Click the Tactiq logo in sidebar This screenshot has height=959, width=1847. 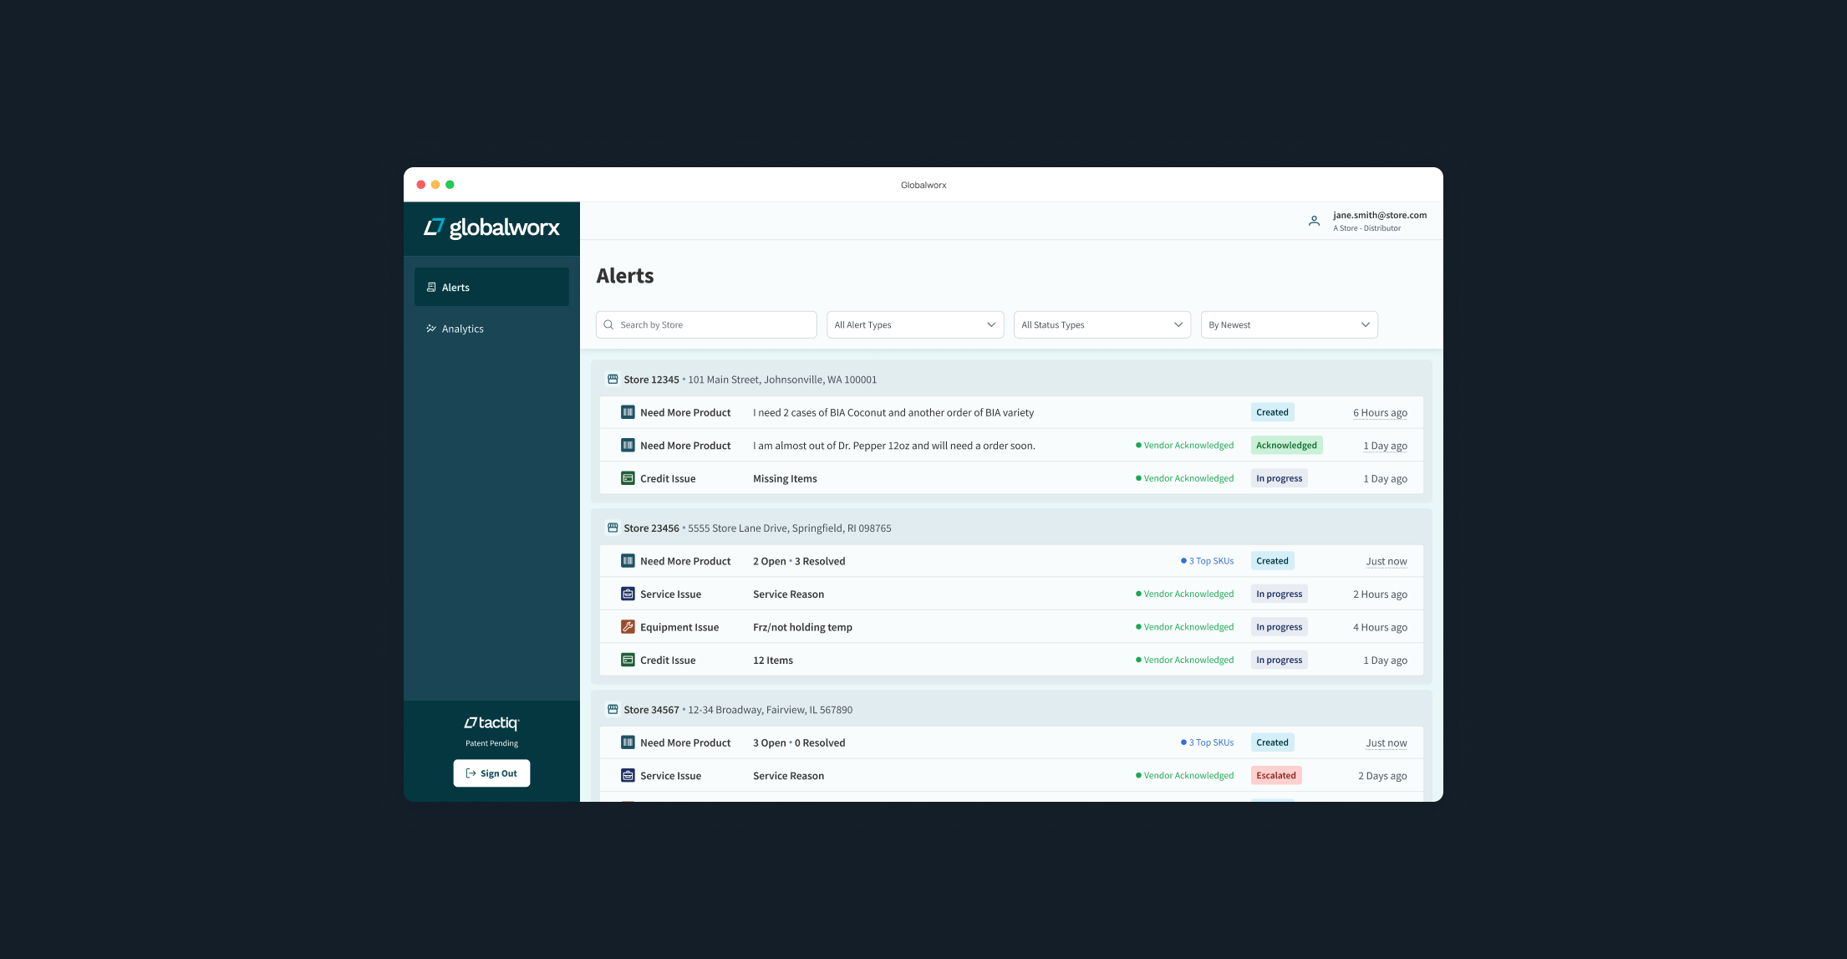(491, 723)
